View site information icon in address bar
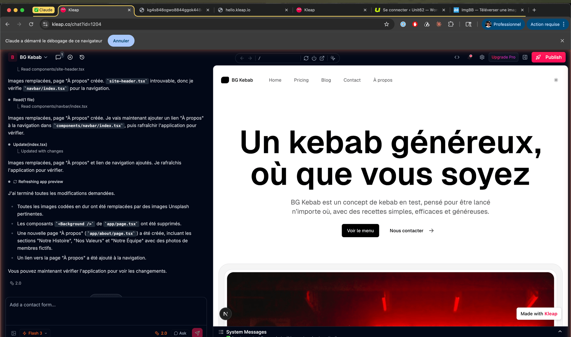 46,24
